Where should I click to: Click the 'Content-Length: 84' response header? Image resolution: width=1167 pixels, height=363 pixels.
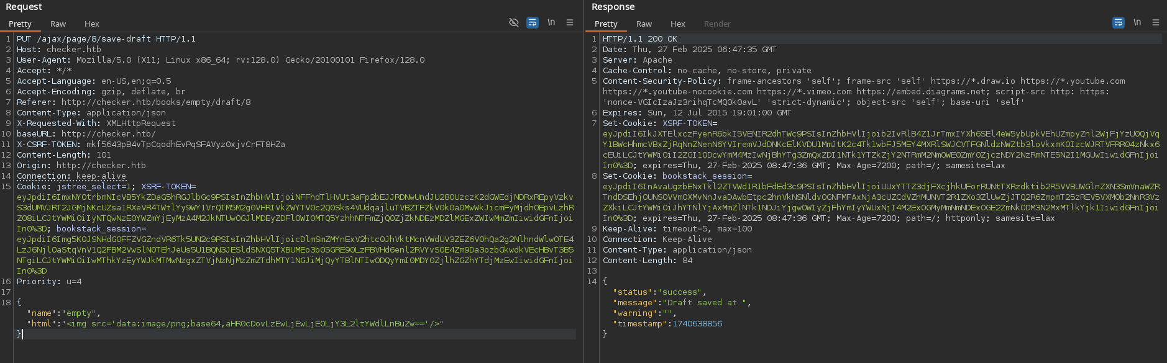click(x=648, y=260)
